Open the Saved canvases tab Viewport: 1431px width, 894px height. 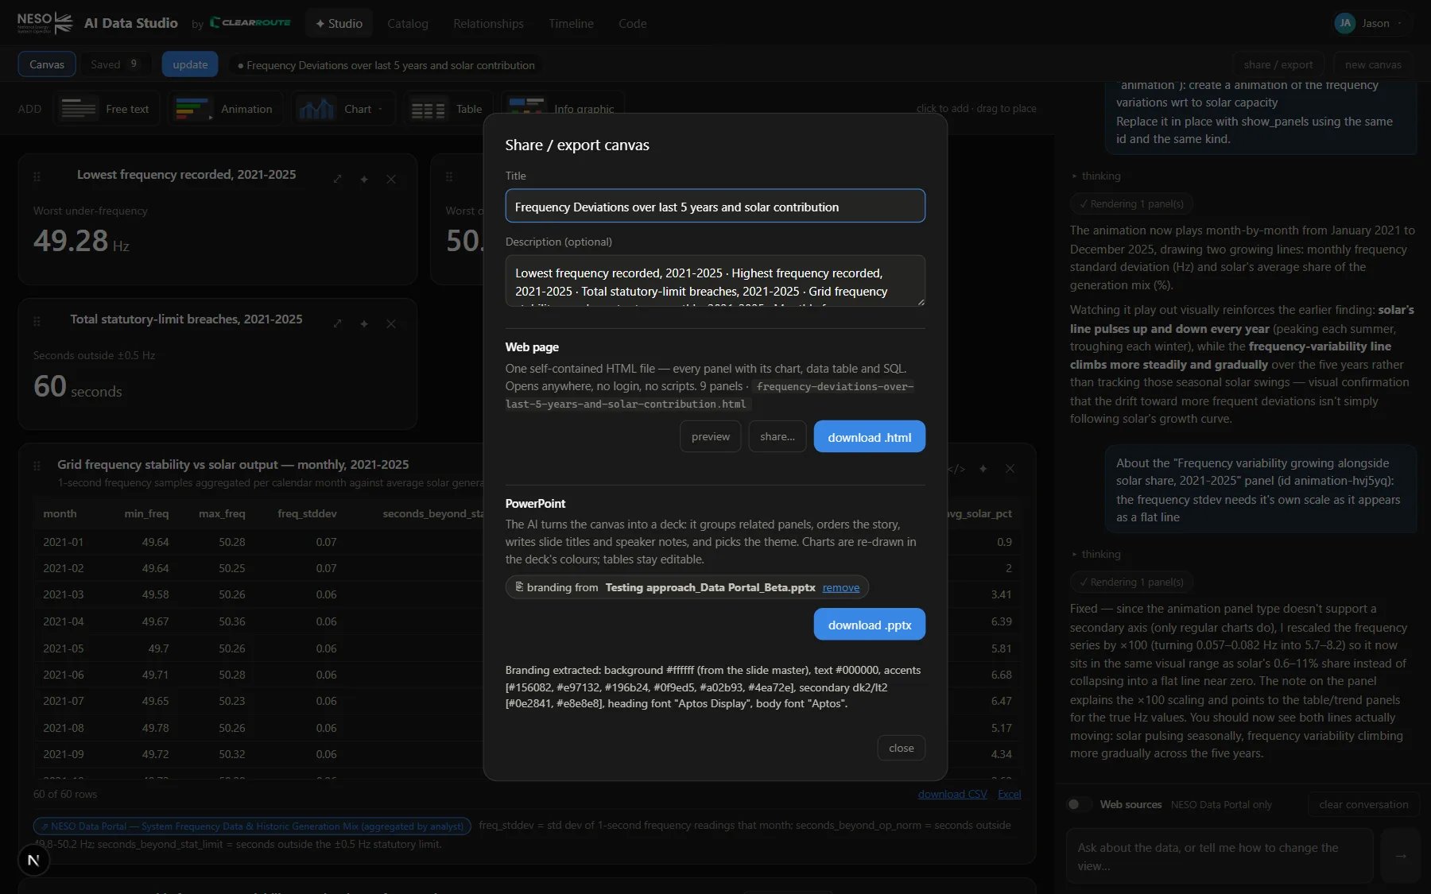115,64
